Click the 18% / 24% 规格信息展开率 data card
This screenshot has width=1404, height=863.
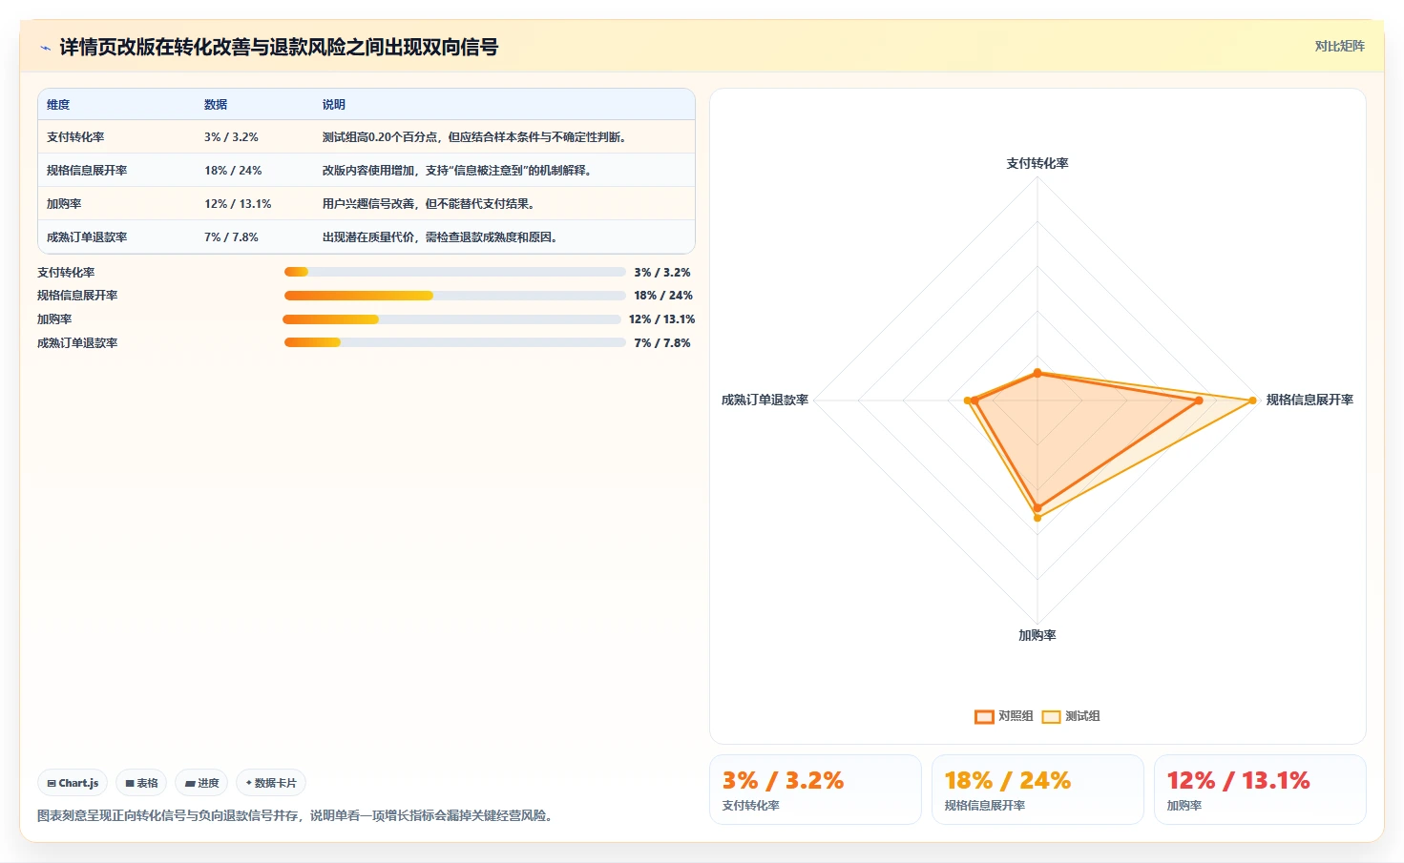pos(1037,790)
